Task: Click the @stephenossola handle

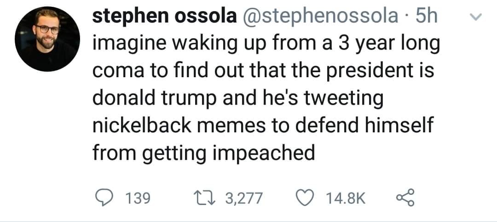Action: click(x=317, y=17)
